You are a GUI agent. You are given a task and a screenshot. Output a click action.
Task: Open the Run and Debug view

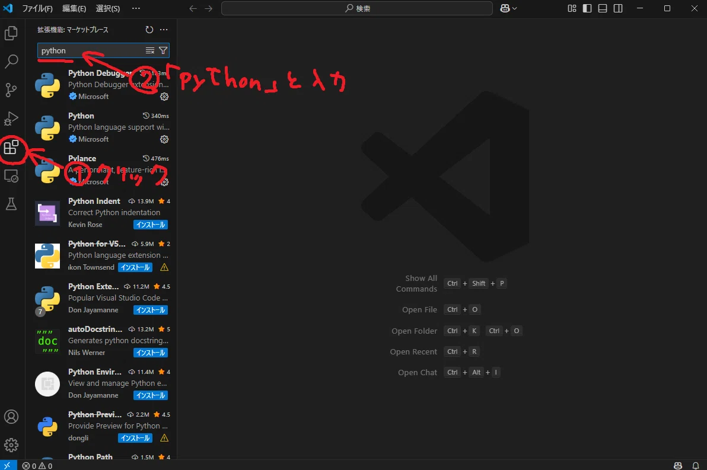click(11, 119)
